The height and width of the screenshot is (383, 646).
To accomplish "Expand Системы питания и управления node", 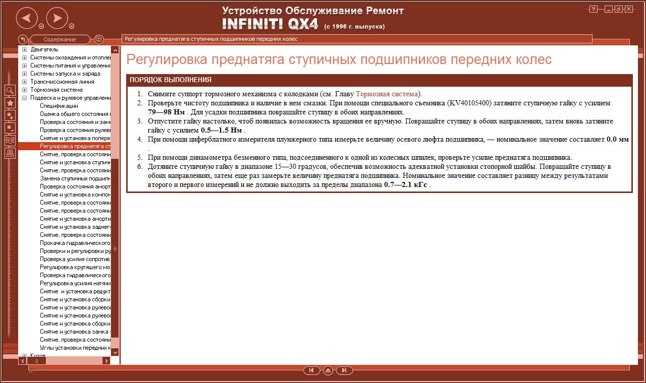I will coord(24,66).
